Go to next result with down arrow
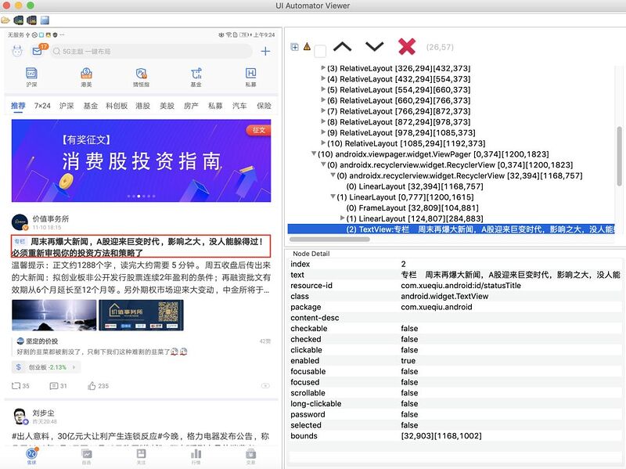Screen dimensions: 626x469 coord(375,47)
